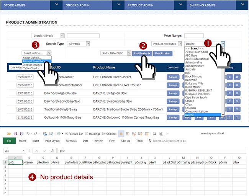Click the yellow folder Open icon
249x196 pixels.
pos(8,134)
